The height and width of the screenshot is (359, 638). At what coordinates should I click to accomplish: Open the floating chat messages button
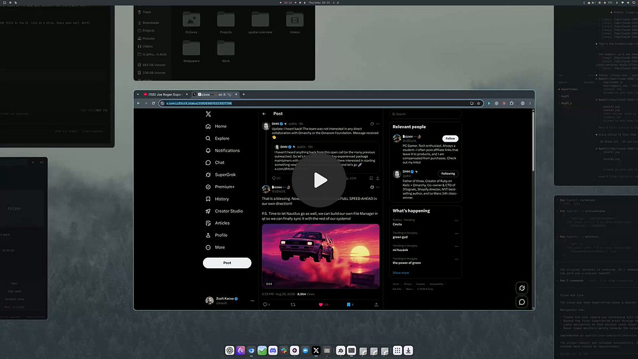[x=521, y=302]
